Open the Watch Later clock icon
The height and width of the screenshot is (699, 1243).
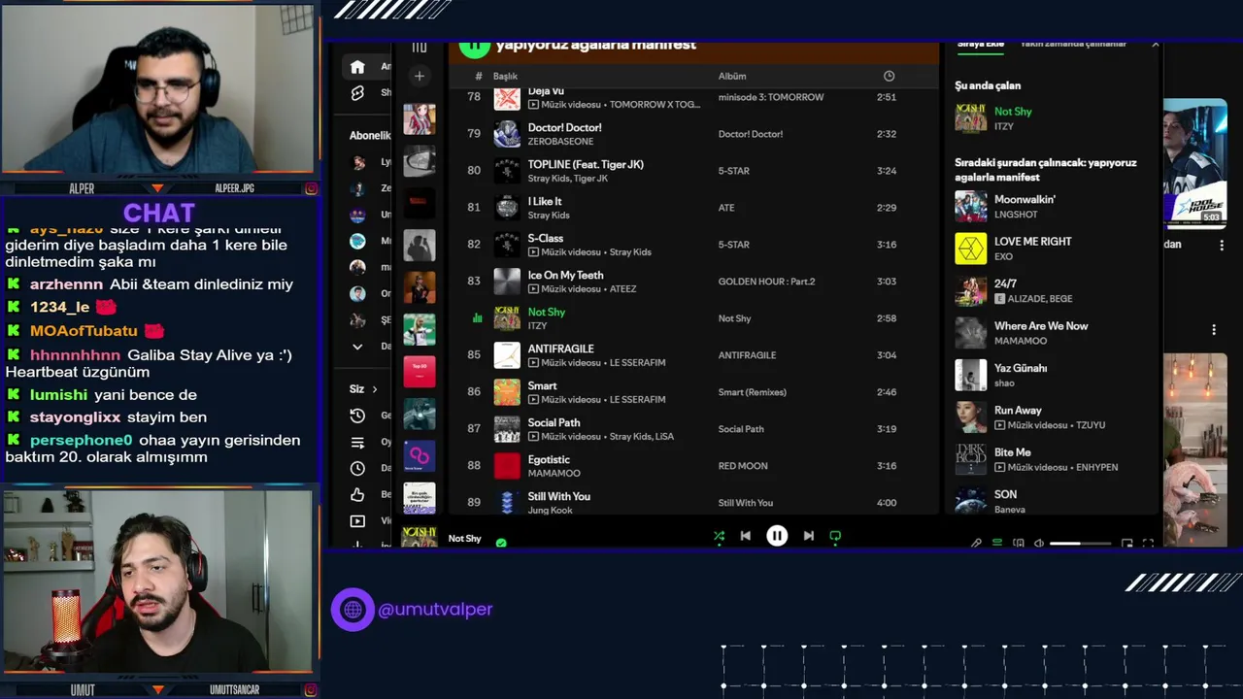click(x=357, y=468)
